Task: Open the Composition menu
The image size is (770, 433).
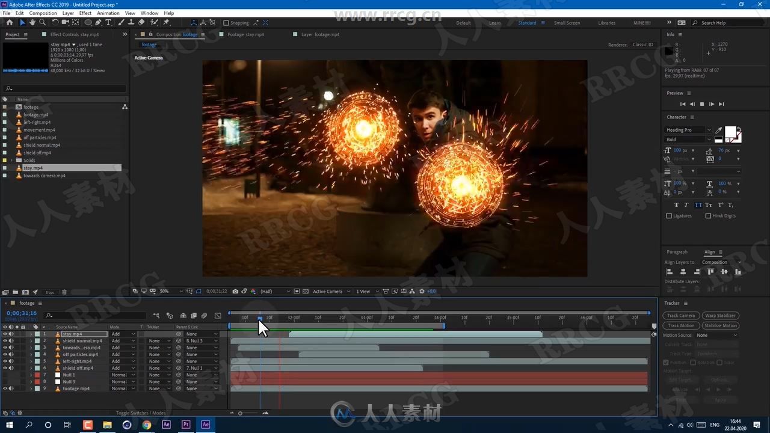Action: click(43, 13)
